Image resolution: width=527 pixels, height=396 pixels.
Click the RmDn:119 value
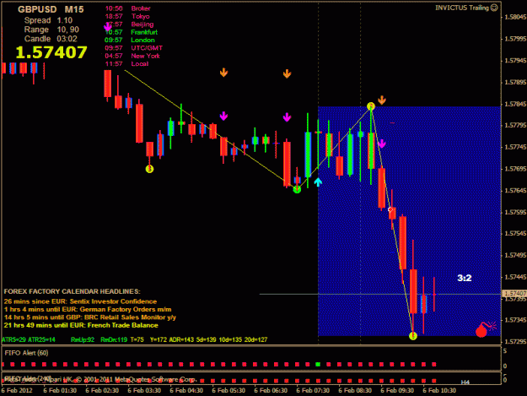click(114, 339)
